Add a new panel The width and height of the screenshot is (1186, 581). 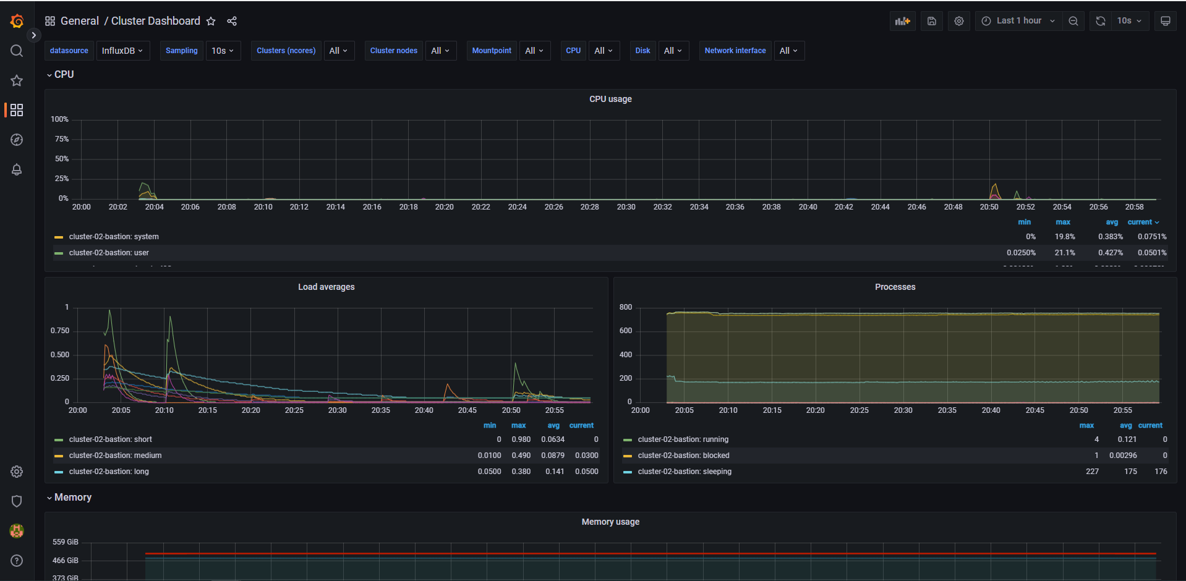(903, 21)
